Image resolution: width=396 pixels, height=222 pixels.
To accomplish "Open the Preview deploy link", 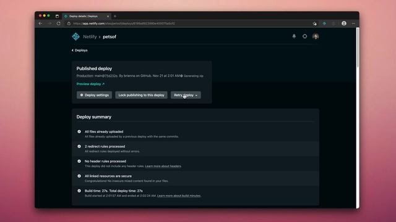I will (90, 84).
